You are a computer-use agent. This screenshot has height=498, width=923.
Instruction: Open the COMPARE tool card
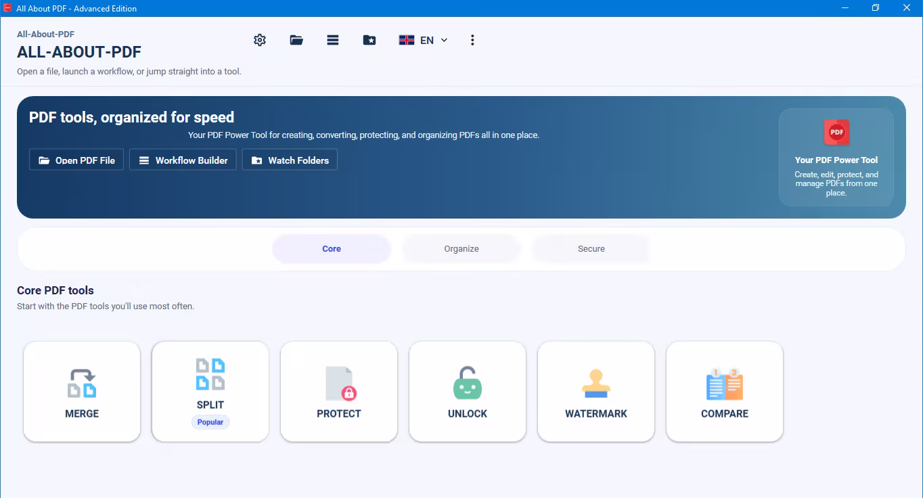pos(725,391)
